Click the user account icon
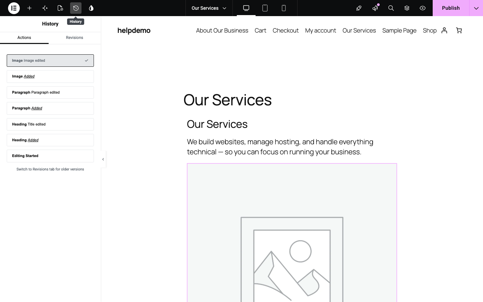This screenshot has height=302, width=483. tap(444, 31)
